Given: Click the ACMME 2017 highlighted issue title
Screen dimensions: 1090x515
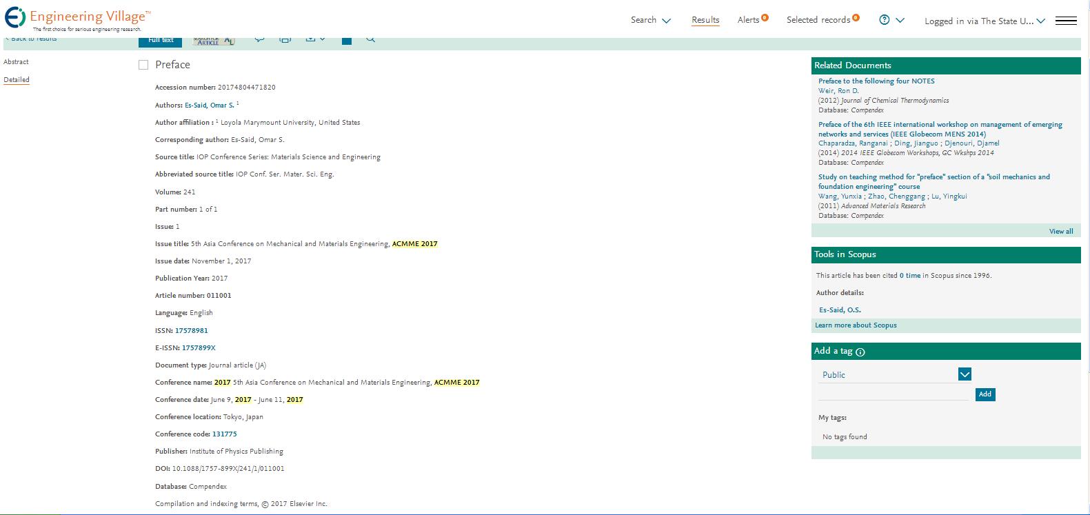Looking at the screenshot, I should (x=414, y=244).
